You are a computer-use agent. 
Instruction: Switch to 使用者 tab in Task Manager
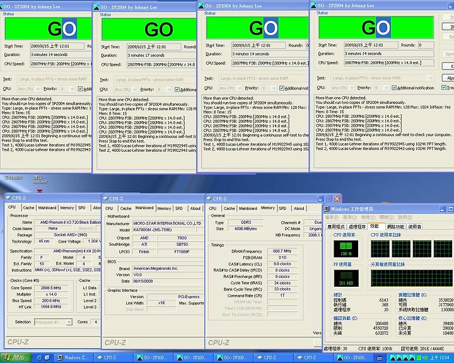pos(415,226)
